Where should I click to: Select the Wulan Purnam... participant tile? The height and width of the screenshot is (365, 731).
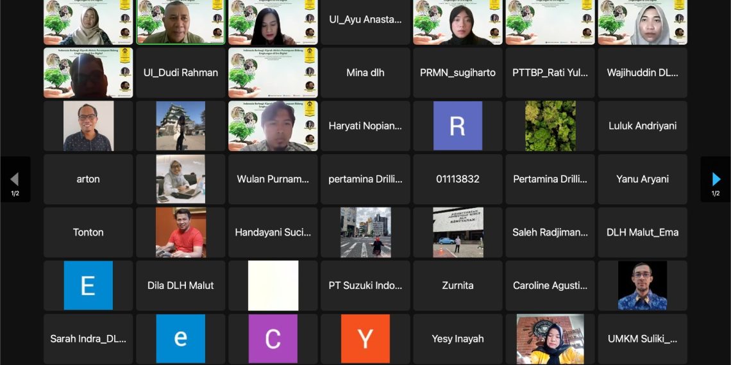[x=273, y=179]
